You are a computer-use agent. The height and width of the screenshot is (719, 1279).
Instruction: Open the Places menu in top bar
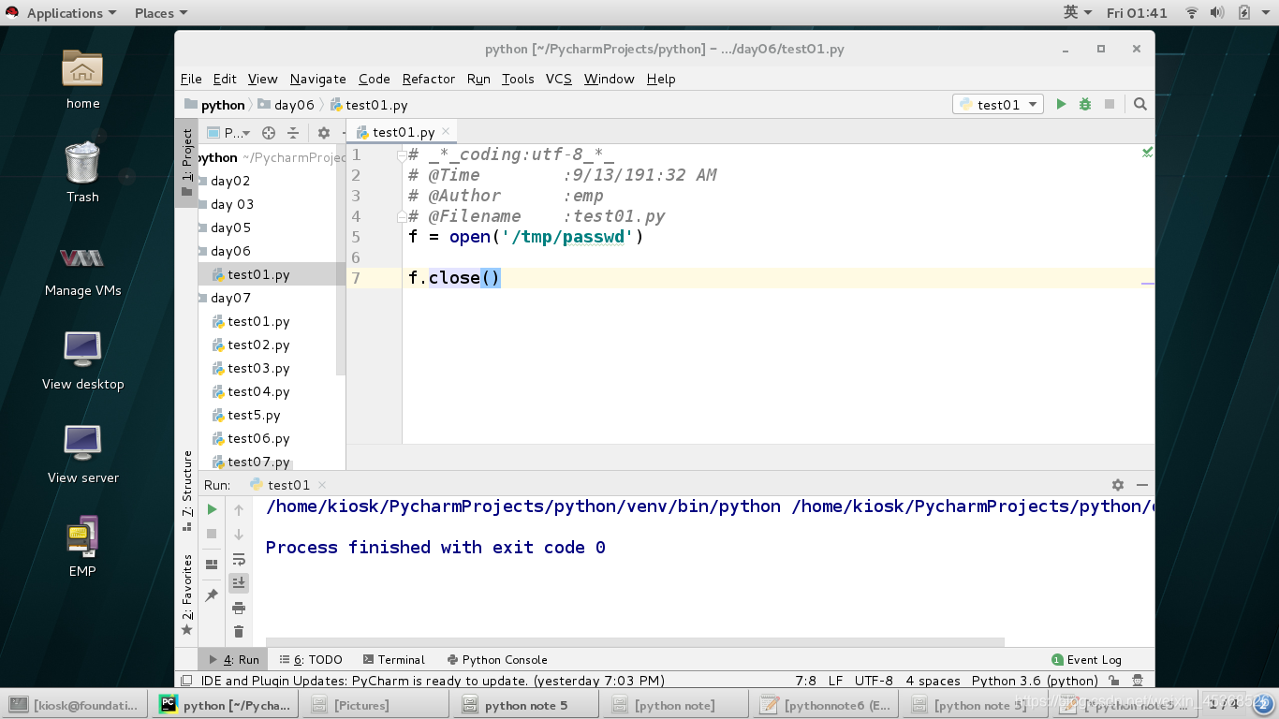pos(160,13)
